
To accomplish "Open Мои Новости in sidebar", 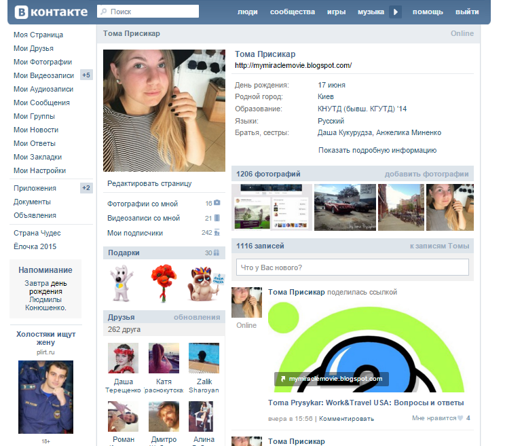I will click(x=36, y=130).
